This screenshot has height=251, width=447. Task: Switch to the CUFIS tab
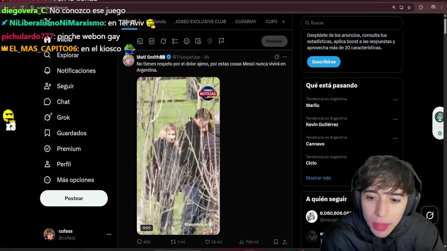pos(271,22)
